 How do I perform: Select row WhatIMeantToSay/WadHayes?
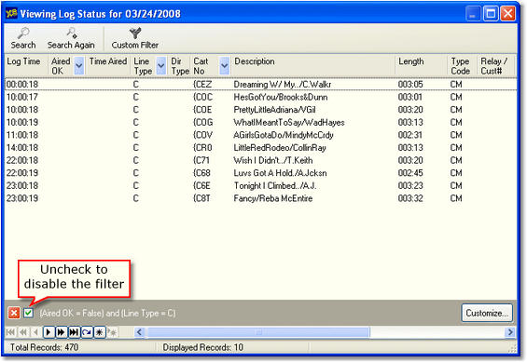pyautogui.click(x=261, y=123)
